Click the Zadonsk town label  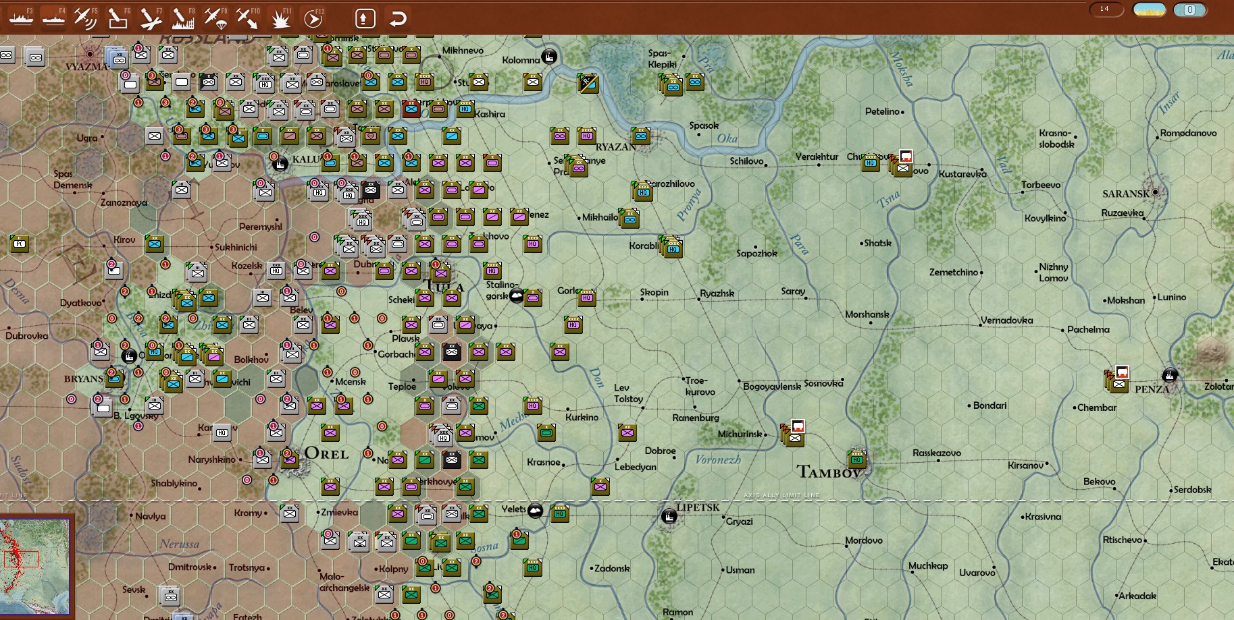click(612, 568)
